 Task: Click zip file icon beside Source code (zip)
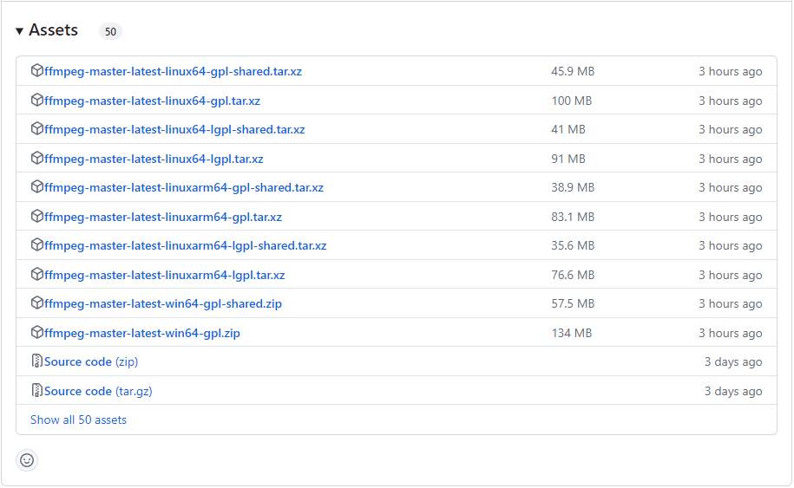pyautogui.click(x=36, y=361)
